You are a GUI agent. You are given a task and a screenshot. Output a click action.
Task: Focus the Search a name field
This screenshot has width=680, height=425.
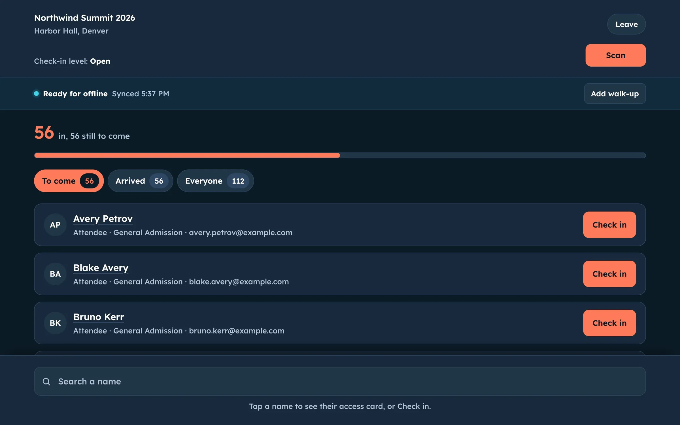point(340,381)
